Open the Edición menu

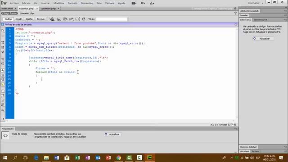pyautogui.click(x=26, y=3)
